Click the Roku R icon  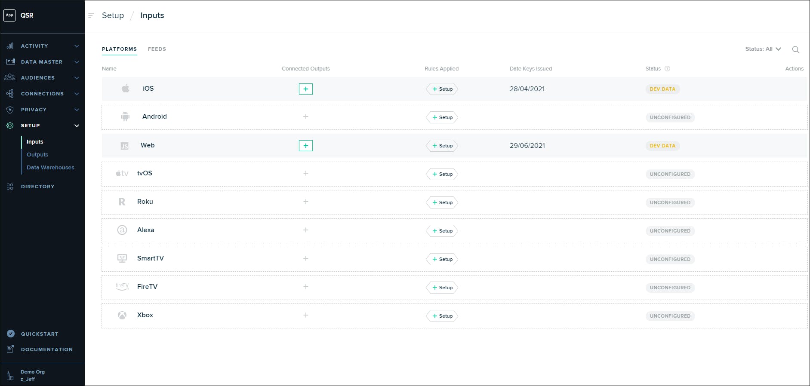[122, 202]
